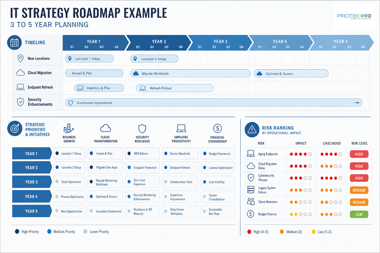Select the Year 3 timeline header
Image resolution: width=380 pixels, height=253 pixels.
click(220, 43)
